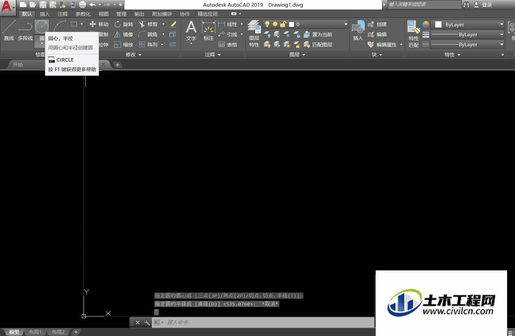
Task: Add a new drawing tab
Action: pyautogui.click(x=118, y=65)
